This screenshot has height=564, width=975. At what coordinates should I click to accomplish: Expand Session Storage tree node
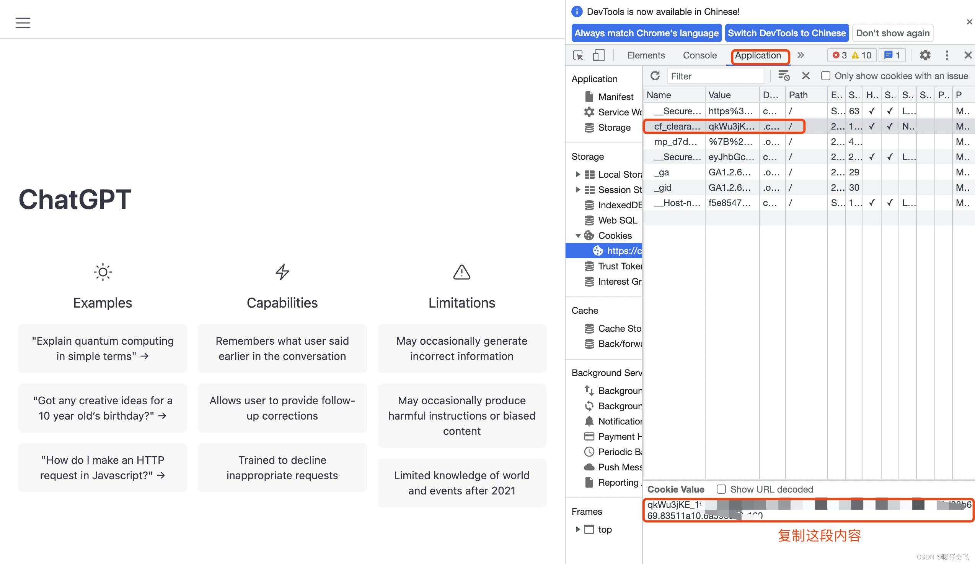pyautogui.click(x=578, y=190)
